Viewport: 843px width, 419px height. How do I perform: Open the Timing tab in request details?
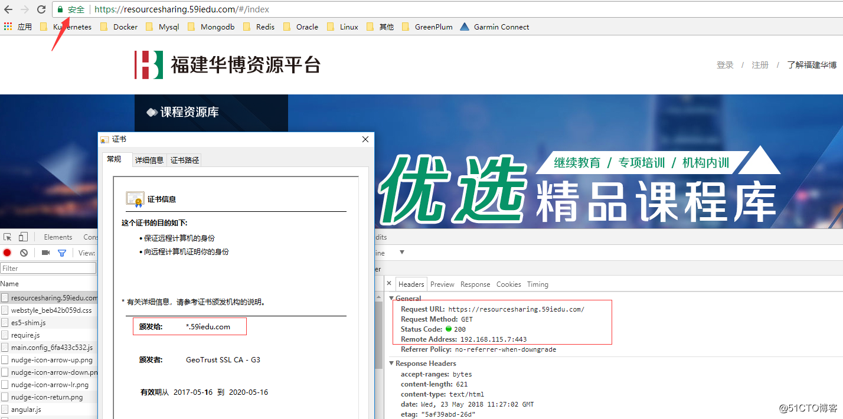537,284
